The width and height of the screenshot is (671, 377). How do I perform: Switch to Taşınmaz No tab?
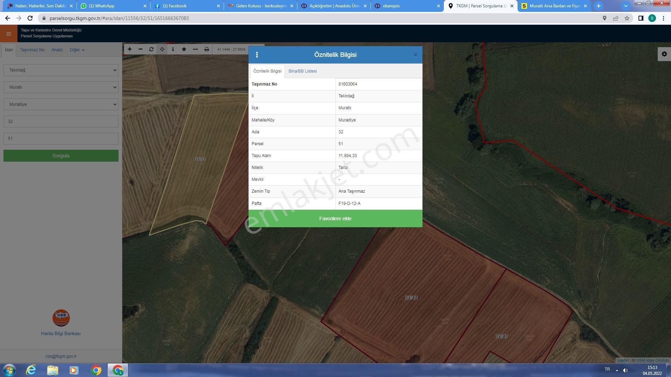(32, 50)
